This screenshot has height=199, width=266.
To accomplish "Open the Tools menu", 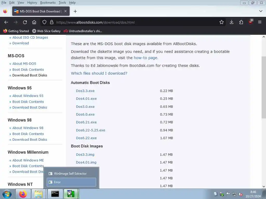I will click(62, 3).
